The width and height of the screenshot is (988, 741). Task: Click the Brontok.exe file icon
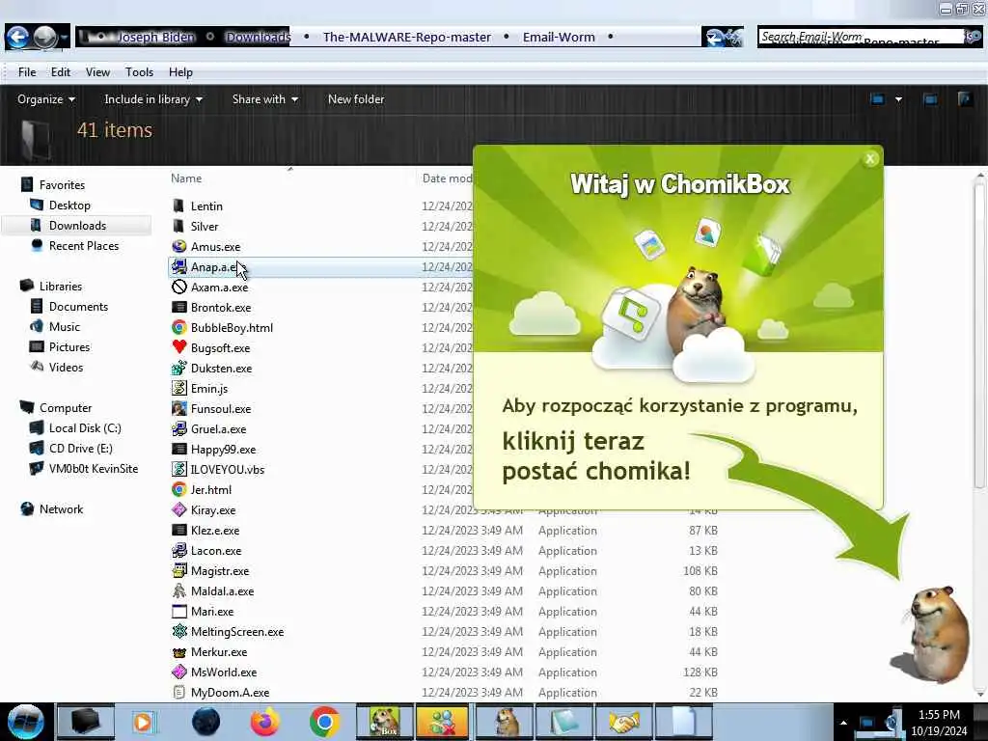click(x=178, y=308)
